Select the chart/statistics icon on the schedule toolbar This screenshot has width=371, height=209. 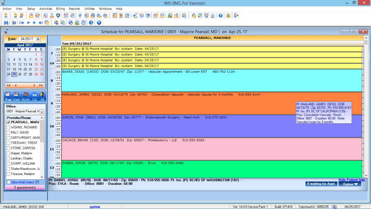77,22
